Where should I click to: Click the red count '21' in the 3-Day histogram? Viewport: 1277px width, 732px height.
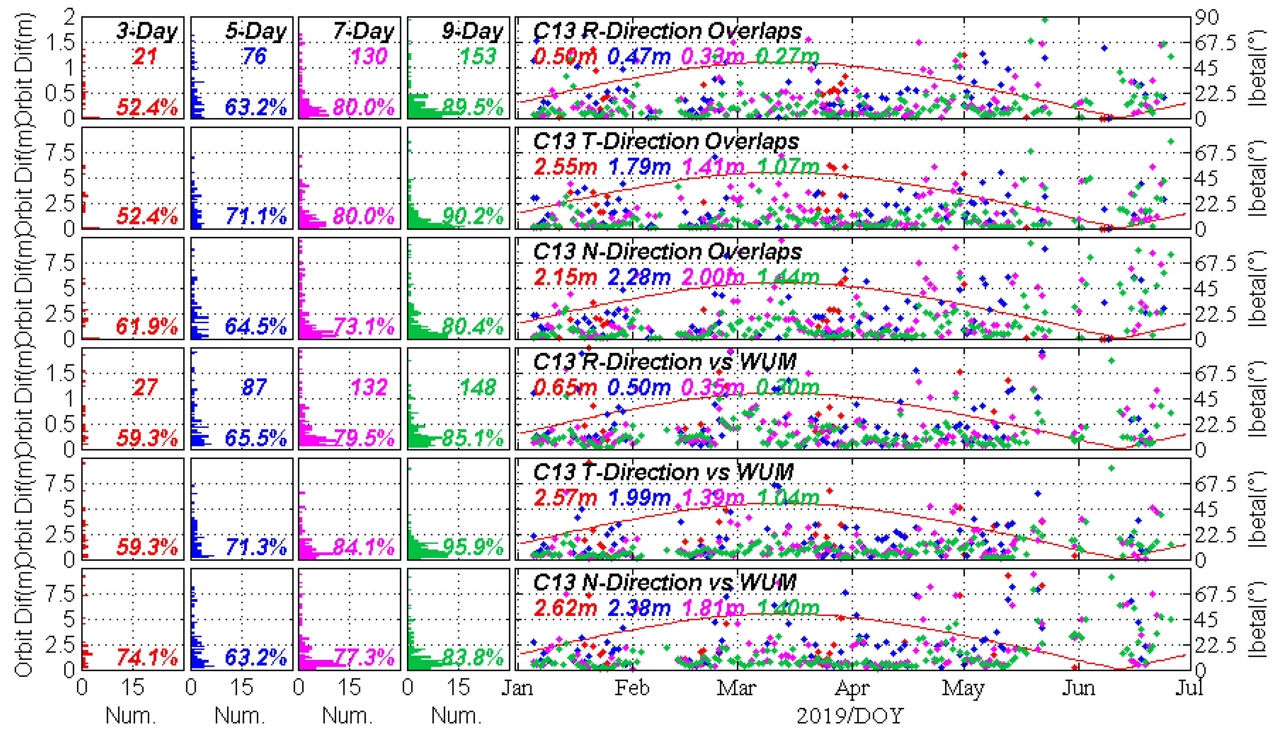146,56
